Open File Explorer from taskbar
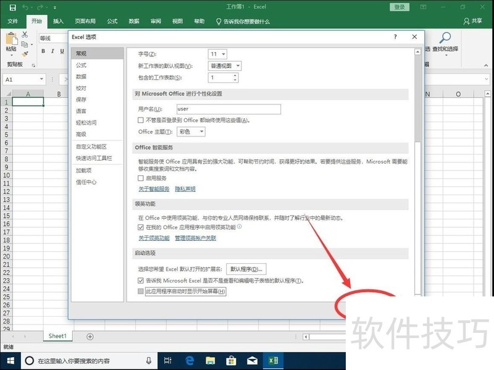Image resolution: width=494 pixels, height=370 pixels. pyautogui.click(x=210, y=361)
